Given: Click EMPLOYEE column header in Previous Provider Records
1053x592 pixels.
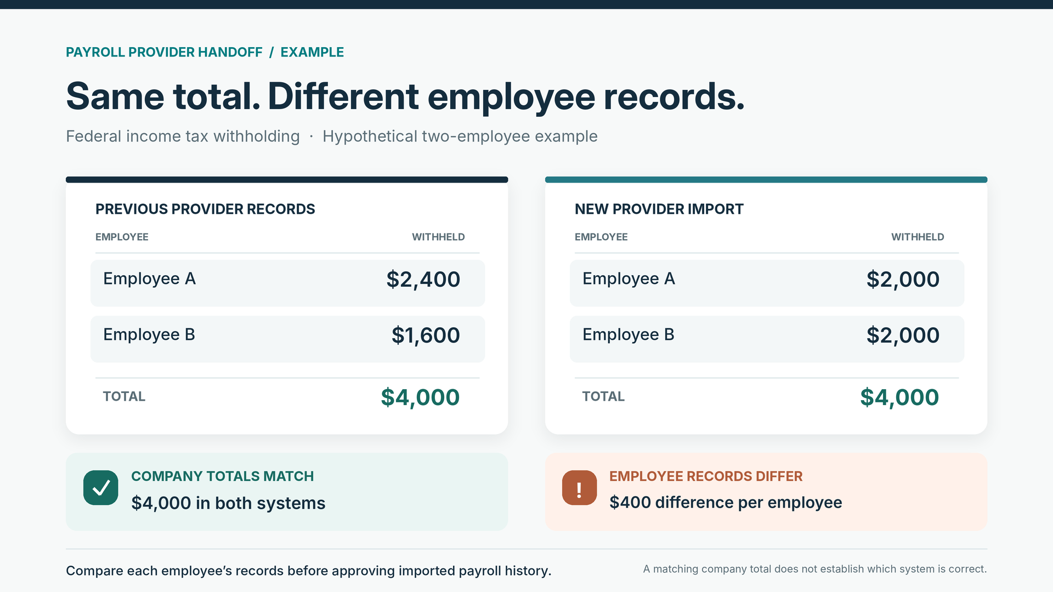Looking at the screenshot, I should (122, 237).
